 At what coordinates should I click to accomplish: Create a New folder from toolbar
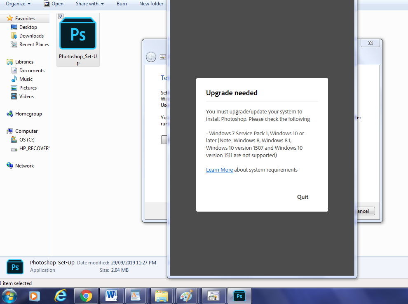coord(151,4)
